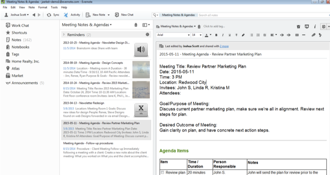
Task: Click notebook share icon in note list header
Action: click(136, 25)
